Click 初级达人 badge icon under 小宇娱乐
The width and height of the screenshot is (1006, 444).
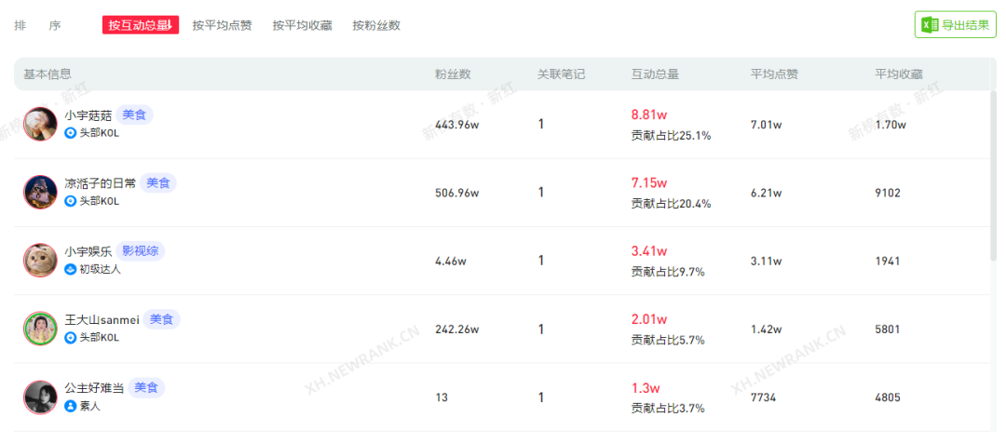click(71, 269)
